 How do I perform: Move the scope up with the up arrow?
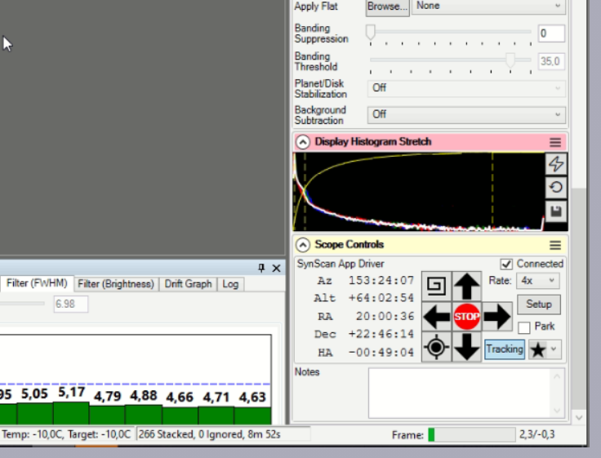466,286
